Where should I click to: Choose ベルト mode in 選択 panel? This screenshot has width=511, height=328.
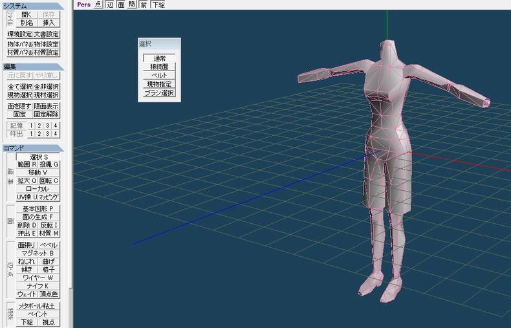(159, 75)
